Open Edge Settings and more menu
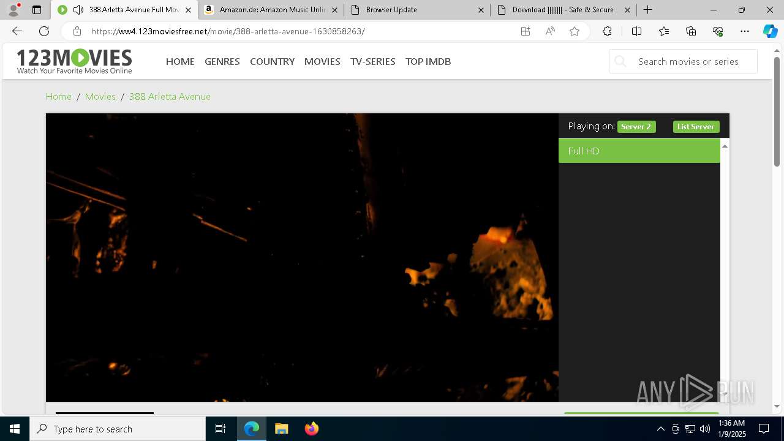Viewport: 784px width, 441px height. 745,31
